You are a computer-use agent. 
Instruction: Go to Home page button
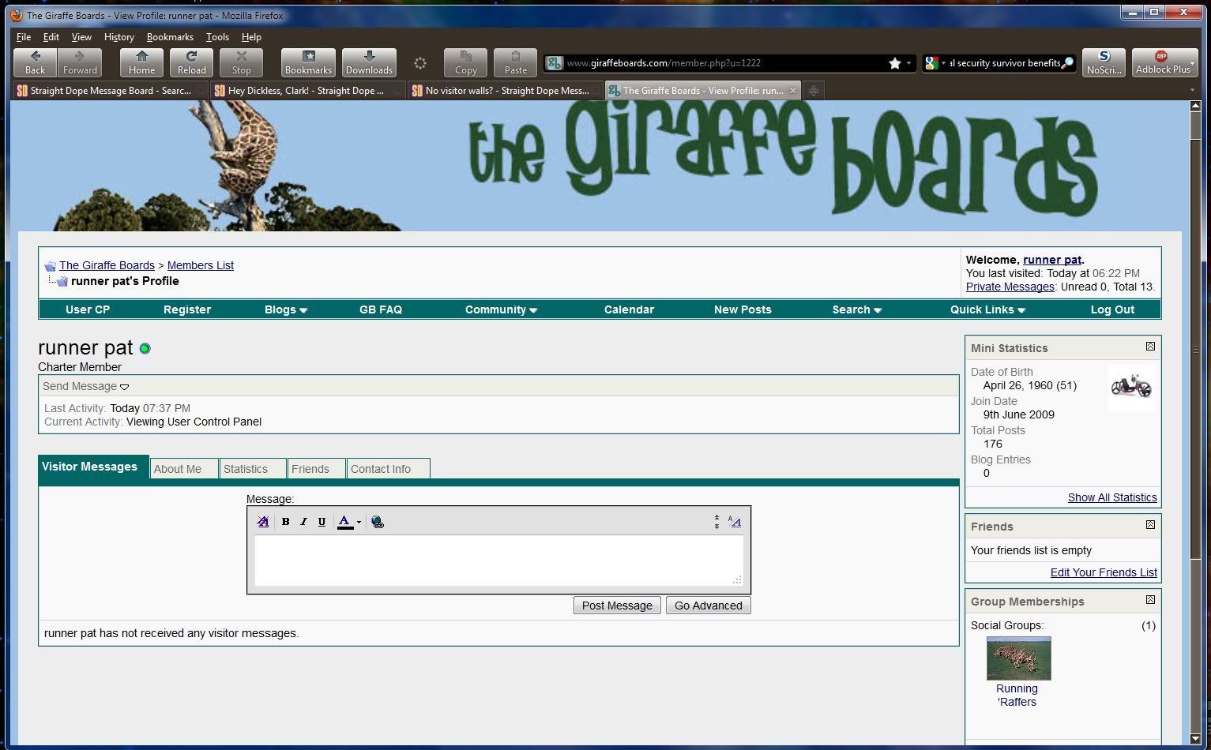141,62
